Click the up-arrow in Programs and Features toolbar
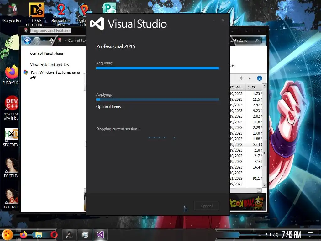321x241 pixels. click(x=51, y=40)
